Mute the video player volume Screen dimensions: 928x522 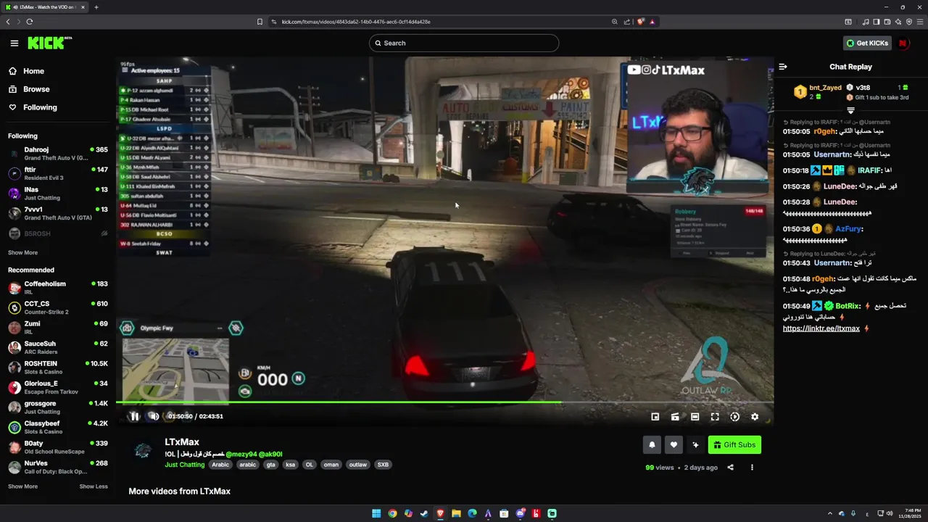(154, 416)
